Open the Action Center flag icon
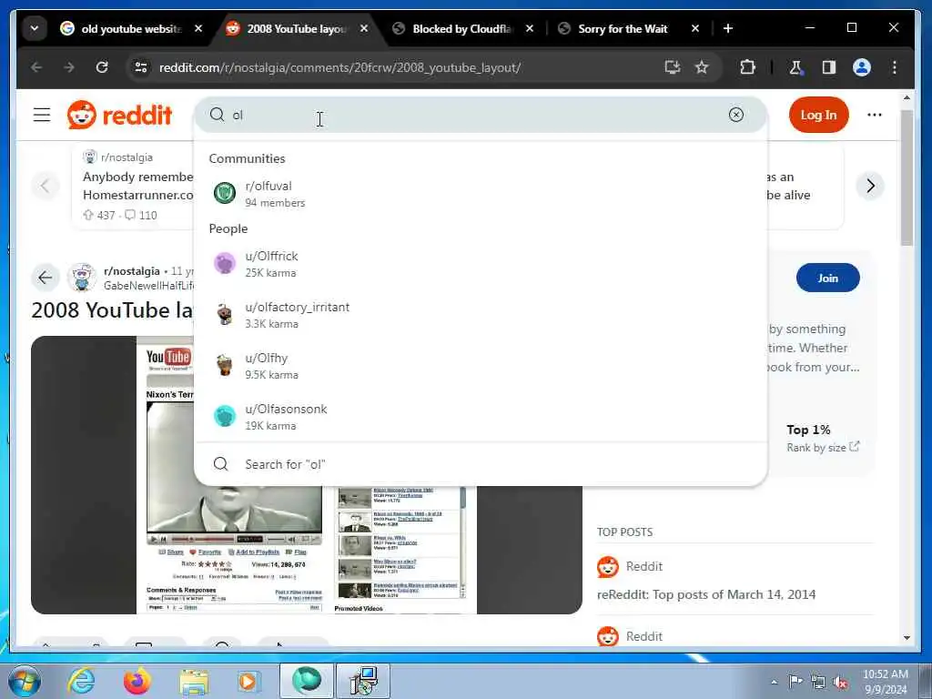Image resolution: width=932 pixels, height=699 pixels. point(795,681)
